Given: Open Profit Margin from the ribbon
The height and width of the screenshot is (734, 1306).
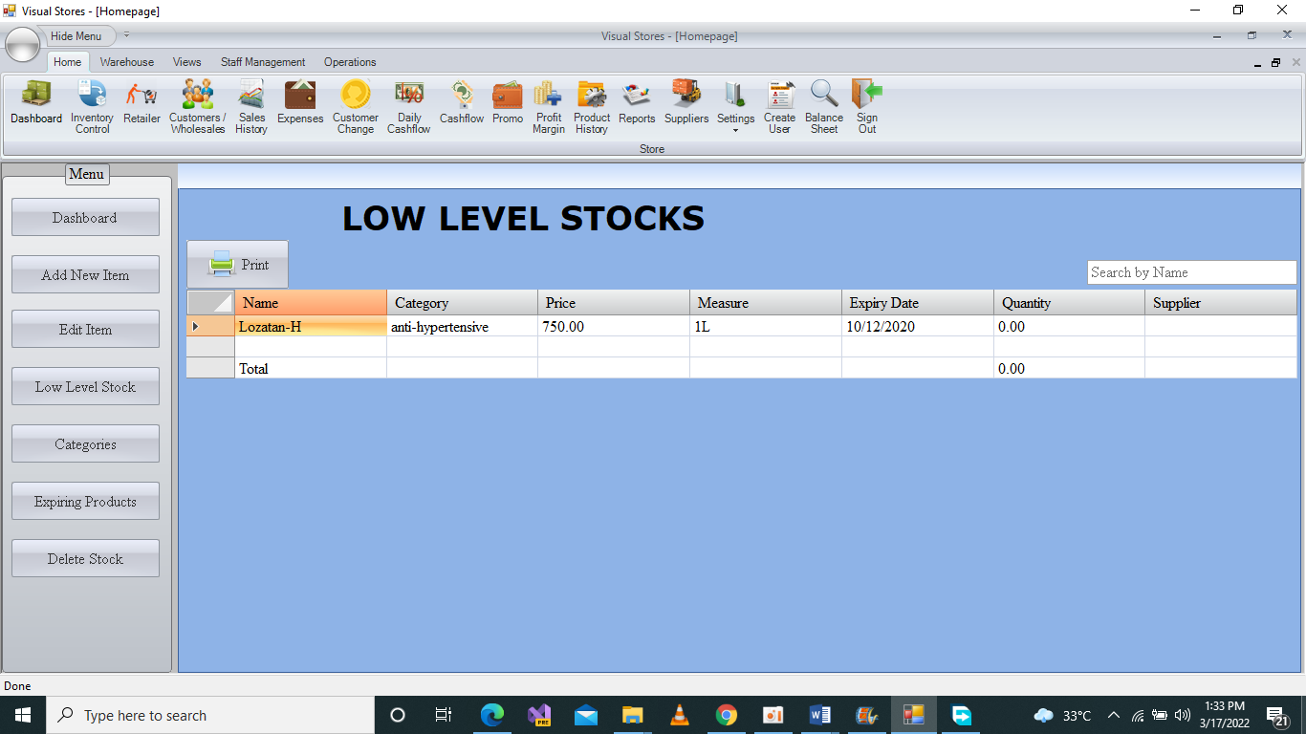Looking at the screenshot, I should tap(549, 105).
